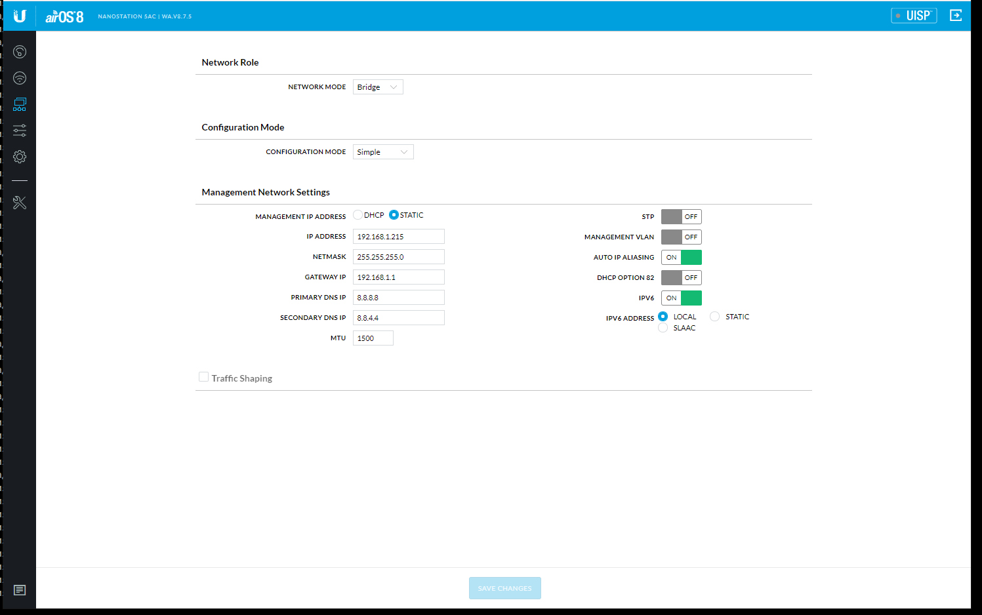The height and width of the screenshot is (615, 982).
Task: Turn off the IPv6 switch
Action: tap(681, 298)
